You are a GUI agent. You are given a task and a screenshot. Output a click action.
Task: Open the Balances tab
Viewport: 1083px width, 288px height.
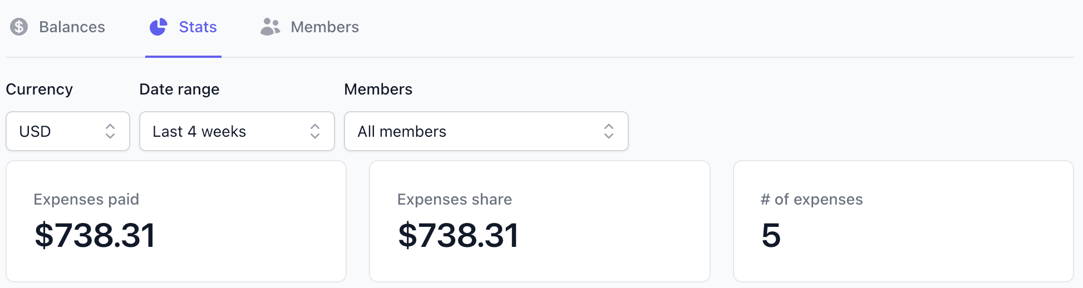click(x=58, y=27)
